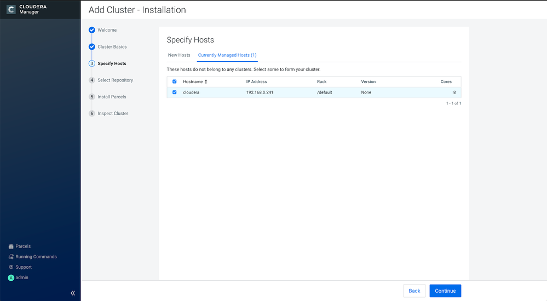Open the Parcels sidebar icon
The image size is (547, 301).
(x=11, y=246)
